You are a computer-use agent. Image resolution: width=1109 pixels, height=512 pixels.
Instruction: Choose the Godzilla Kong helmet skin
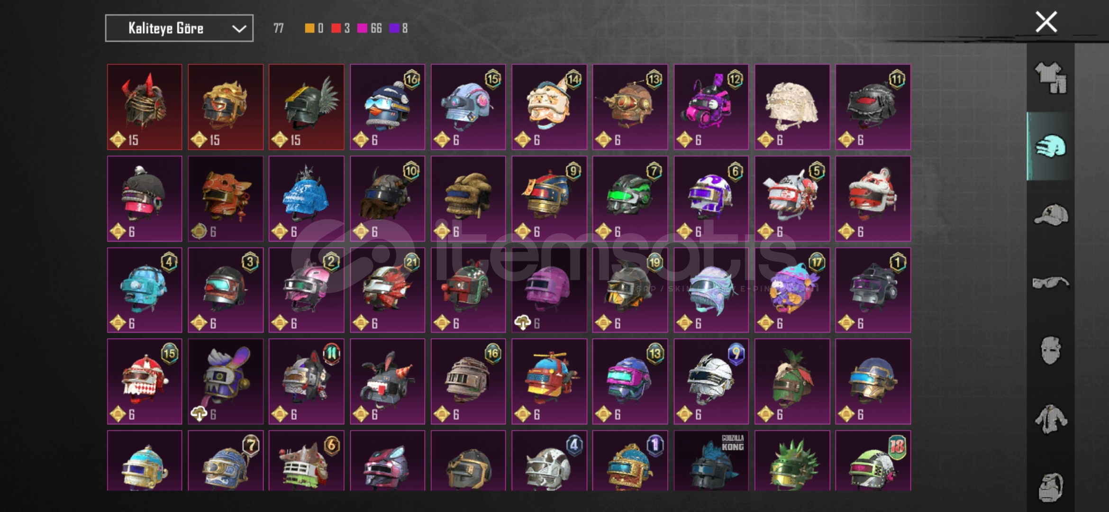click(711, 460)
